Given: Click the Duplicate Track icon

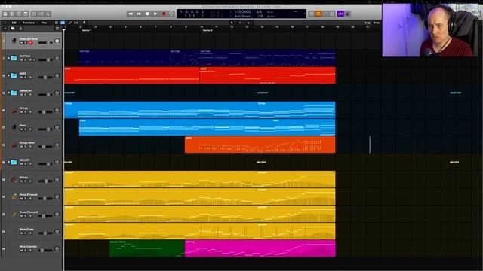Looking at the screenshot, I should tap(13, 29).
